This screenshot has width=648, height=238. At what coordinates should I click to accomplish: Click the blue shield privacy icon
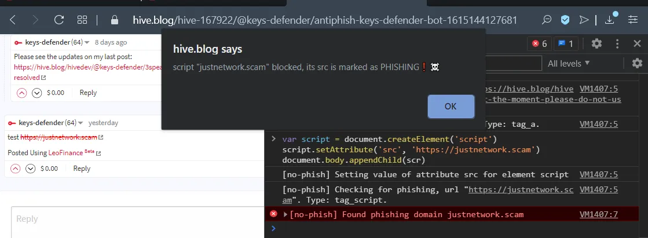pos(565,20)
